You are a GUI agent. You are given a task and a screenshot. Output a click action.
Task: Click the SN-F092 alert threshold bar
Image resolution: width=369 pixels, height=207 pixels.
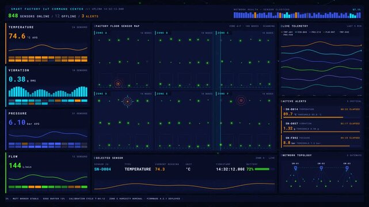pos(321,146)
